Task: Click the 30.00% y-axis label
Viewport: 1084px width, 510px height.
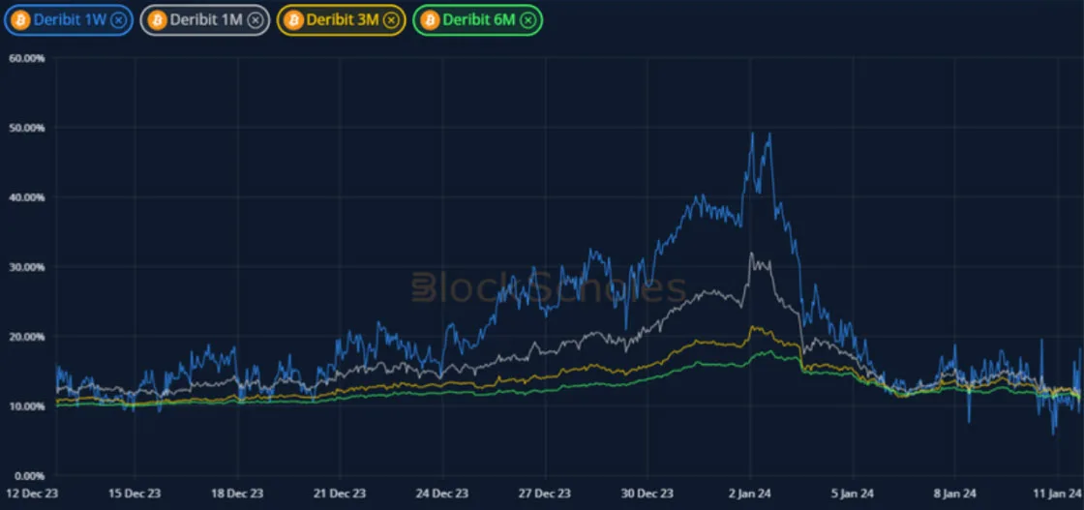Action: [27, 267]
